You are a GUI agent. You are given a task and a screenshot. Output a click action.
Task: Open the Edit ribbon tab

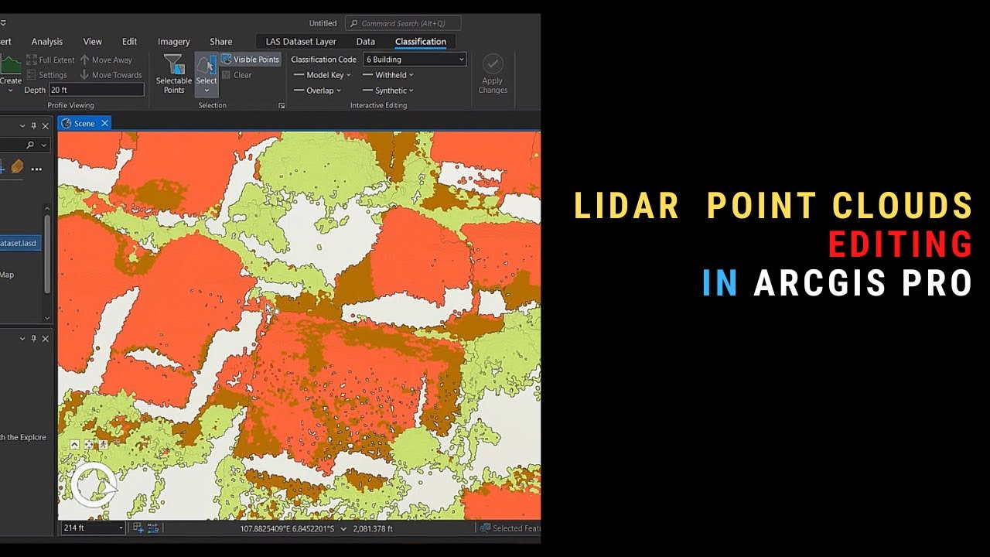(x=130, y=42)
